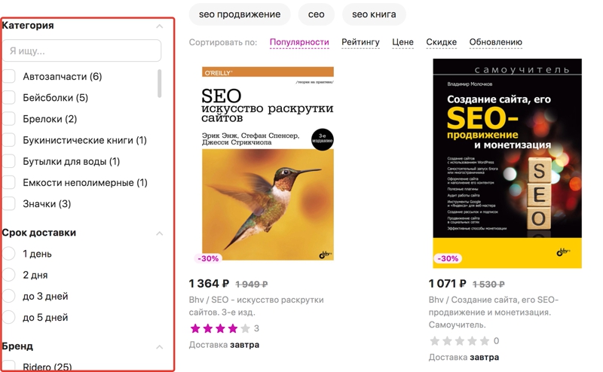Sort products by Цене
The height and width of the screenshot is (372, 603).
click(x=403, y=42)
